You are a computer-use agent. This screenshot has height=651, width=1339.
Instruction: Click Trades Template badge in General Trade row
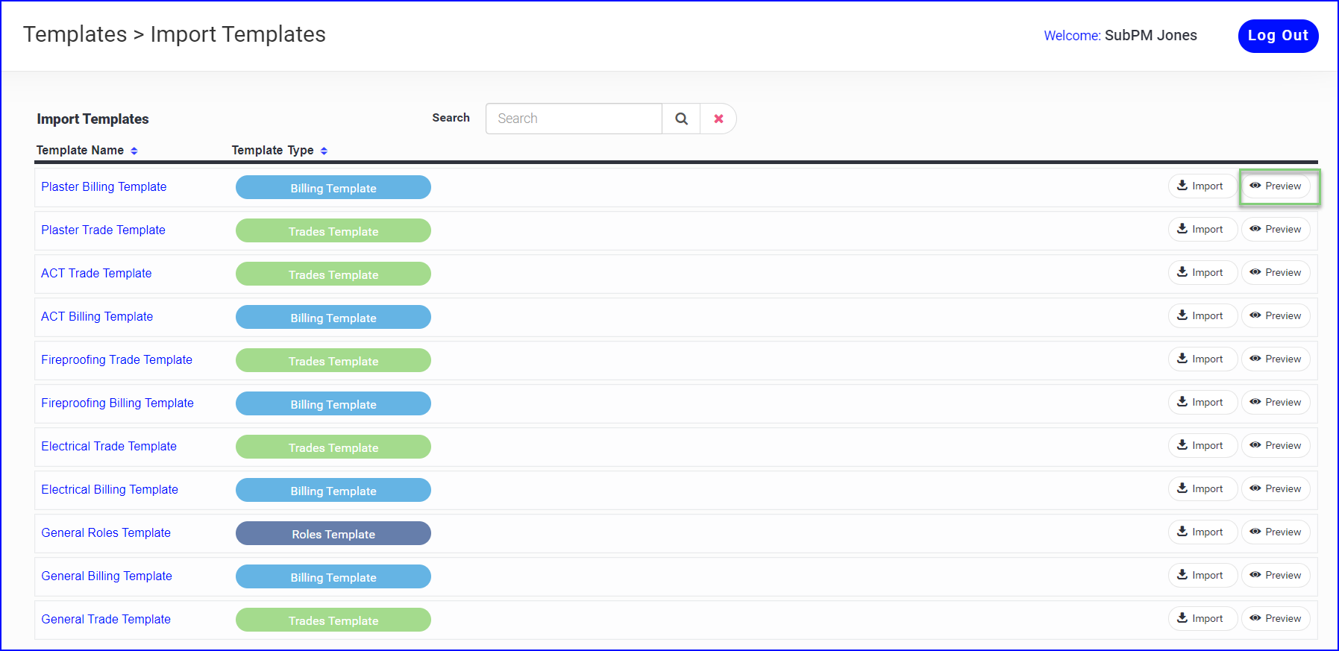pyautogui.click(x=333, y=620)
